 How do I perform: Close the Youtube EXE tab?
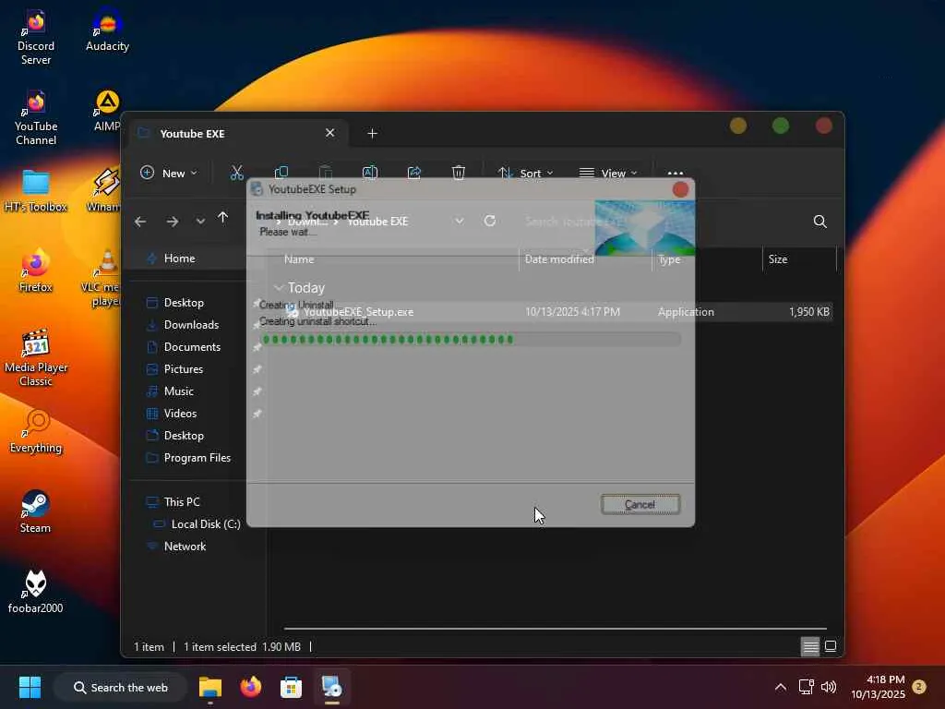pos(329,133)
